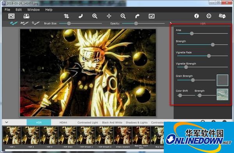Image resolution: width=234 pixels, height=153 pixels.
Task: Click the Save image icon
Action: [x=27, y=16]
